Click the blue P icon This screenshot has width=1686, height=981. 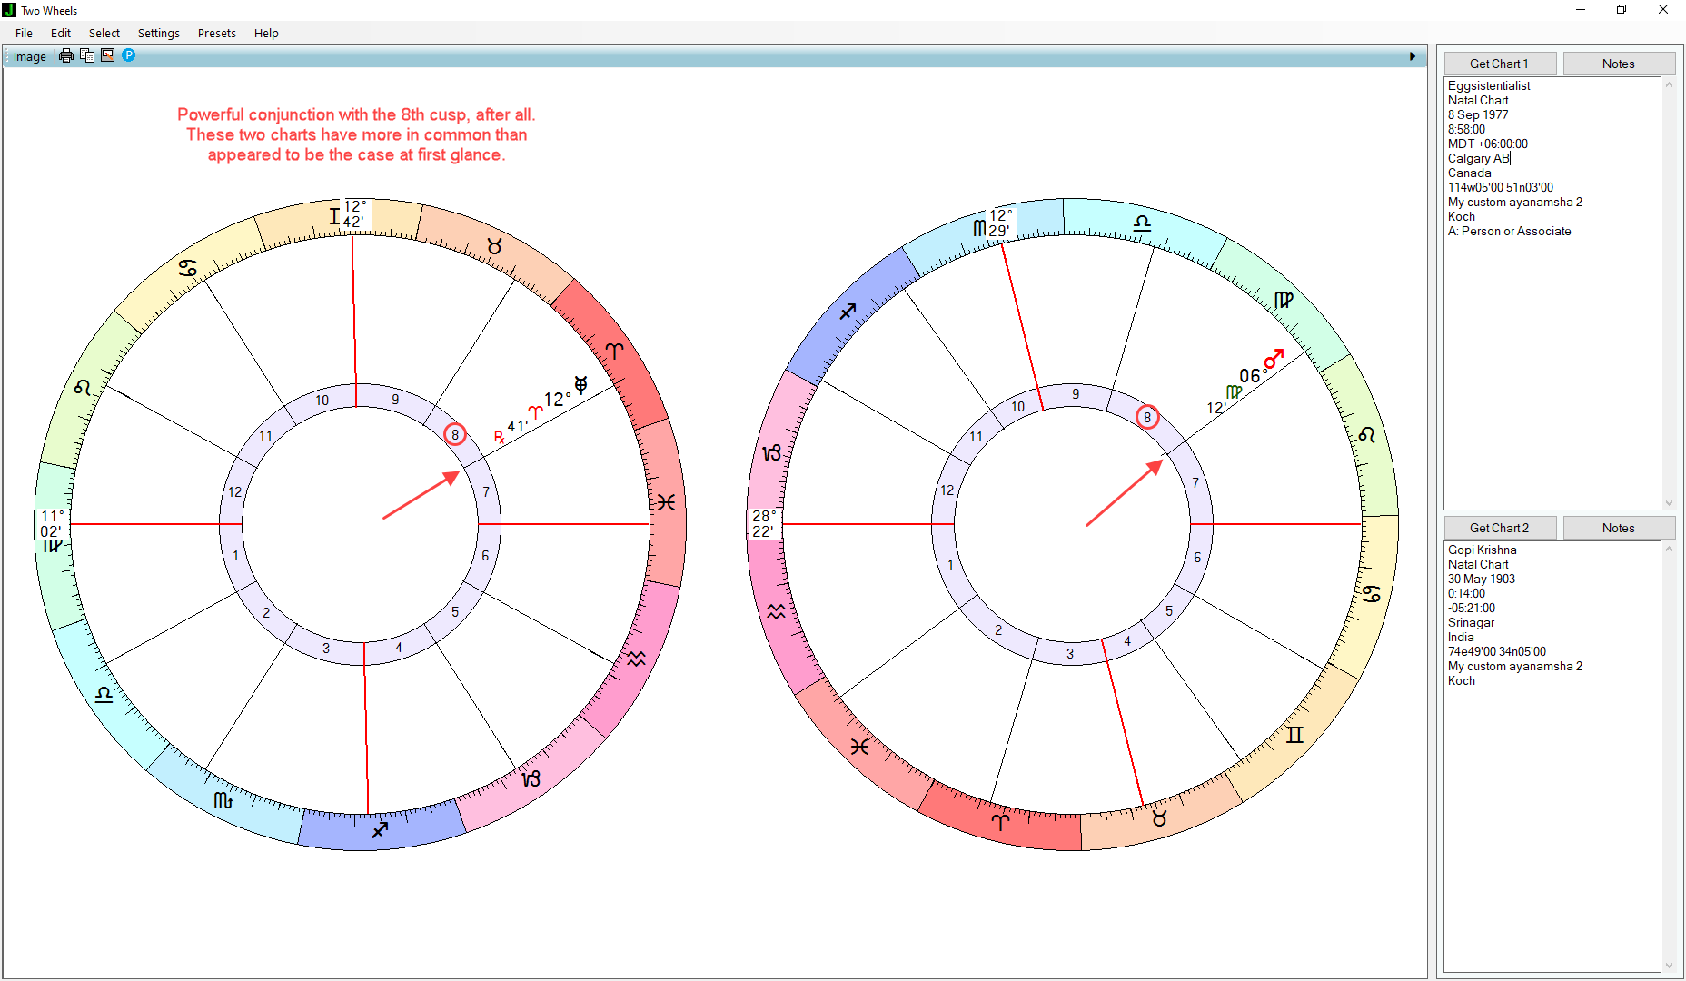(129, 55)
